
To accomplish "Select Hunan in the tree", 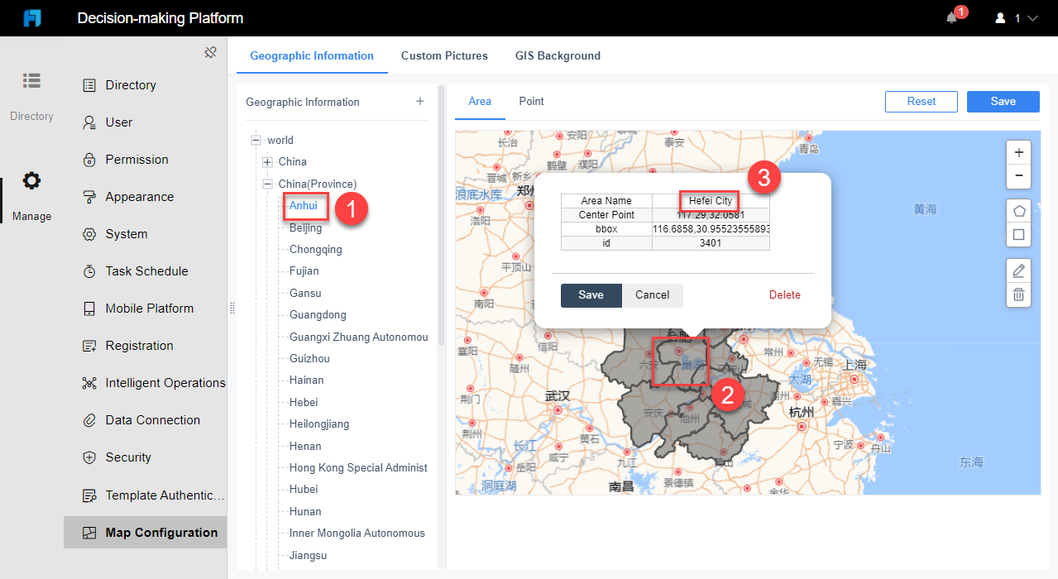I will (x=305, y=511).
